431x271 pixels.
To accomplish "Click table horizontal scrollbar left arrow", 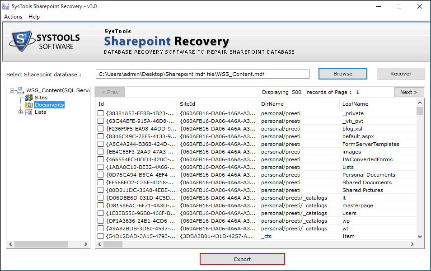I will tap(99, 244).
